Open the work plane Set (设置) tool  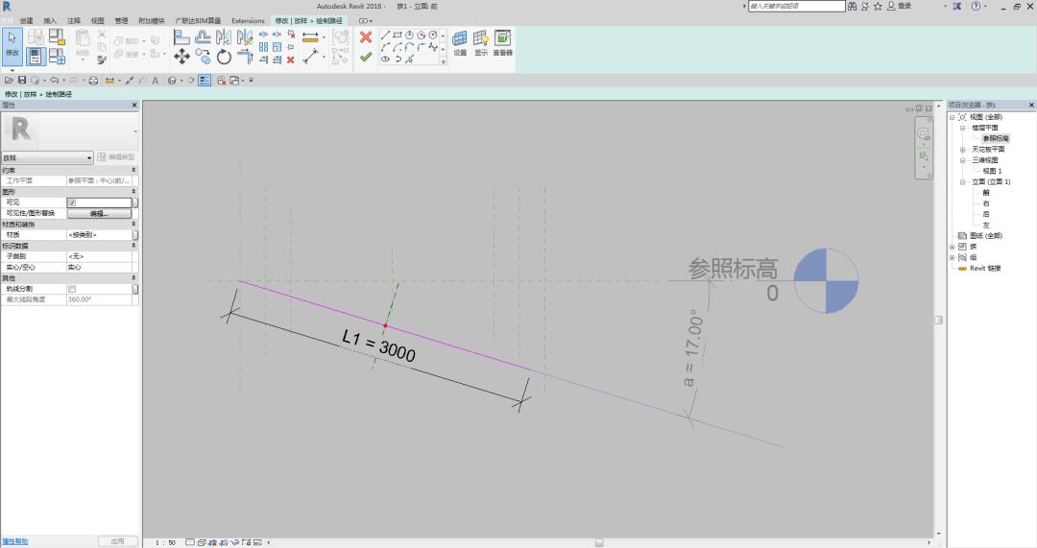[460, 43]
